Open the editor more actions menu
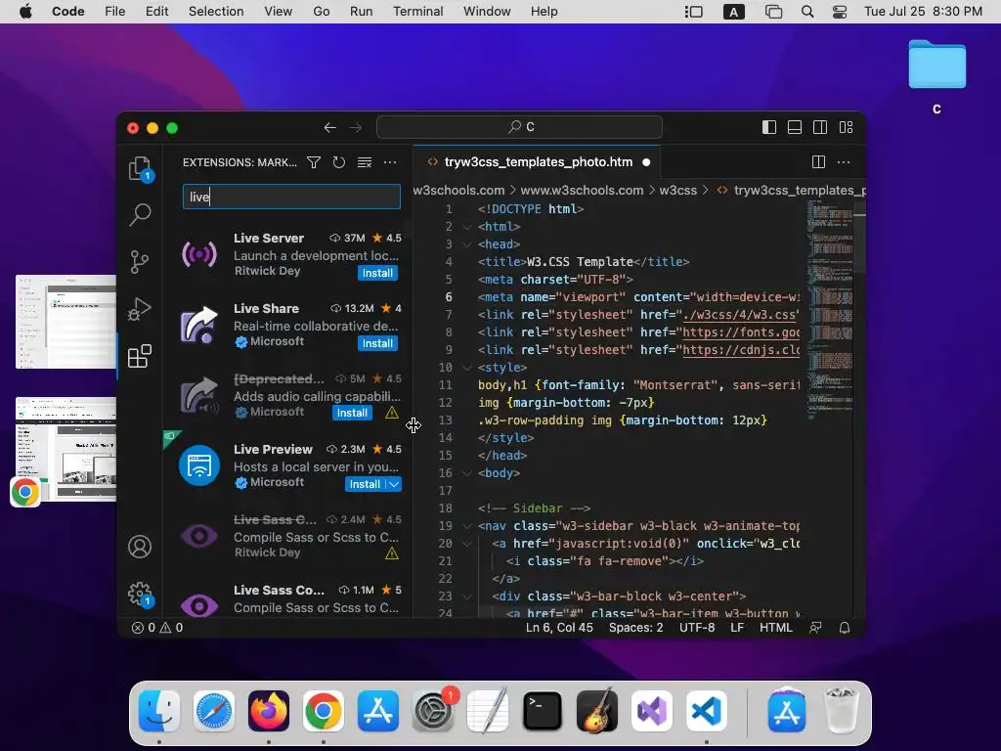 tap(844, 162)
